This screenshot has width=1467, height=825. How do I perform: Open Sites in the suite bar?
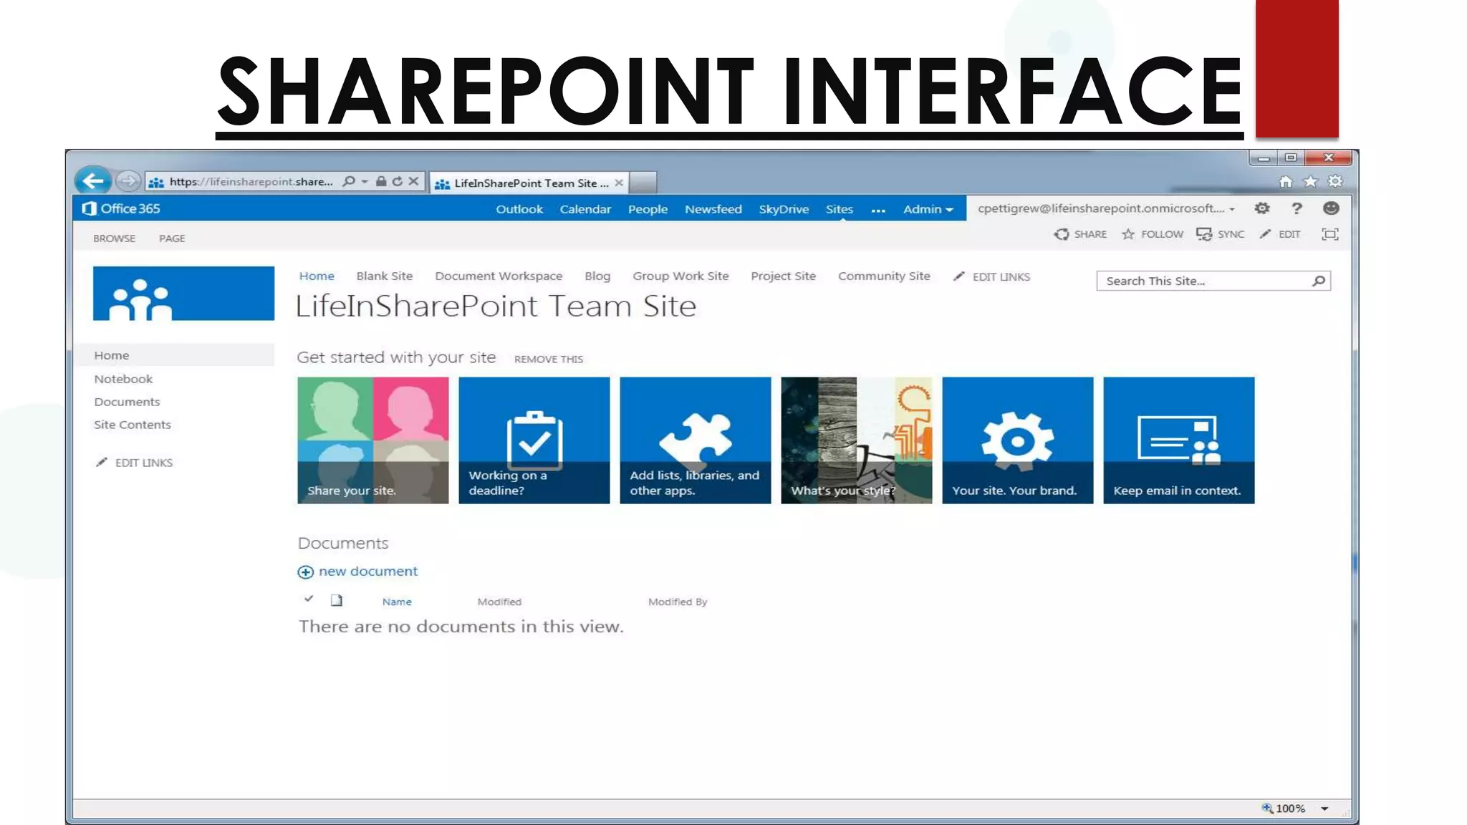pyautogui.click(x=839, y=209)
